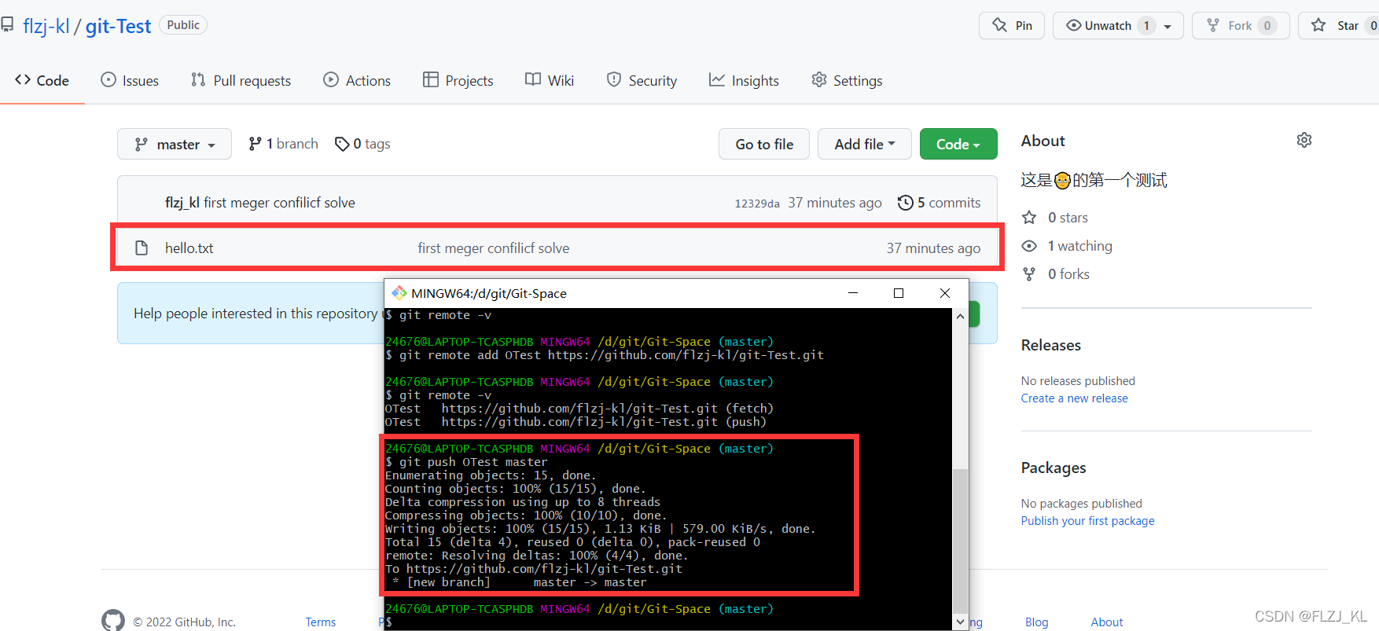Click Publish your first package

click(x=1087, y=521)
